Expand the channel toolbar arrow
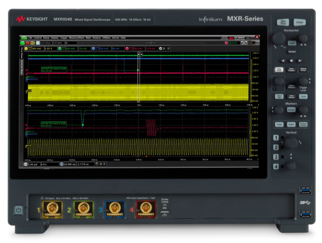 click(163, 48)
